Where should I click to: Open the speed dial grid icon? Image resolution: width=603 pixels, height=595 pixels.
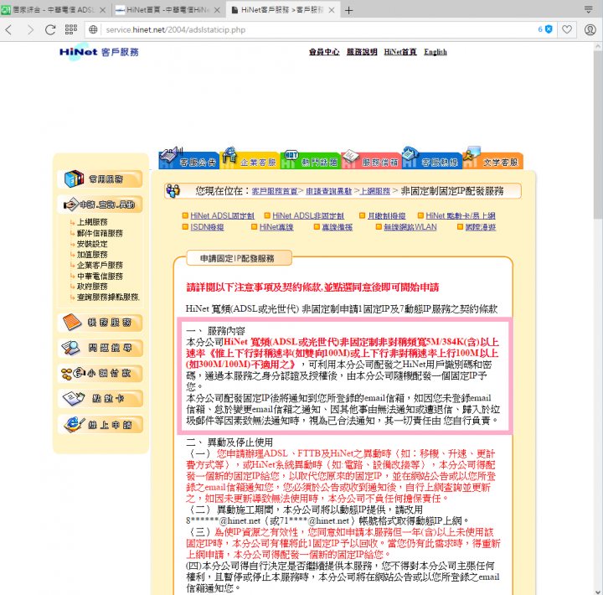pos(70,29)
